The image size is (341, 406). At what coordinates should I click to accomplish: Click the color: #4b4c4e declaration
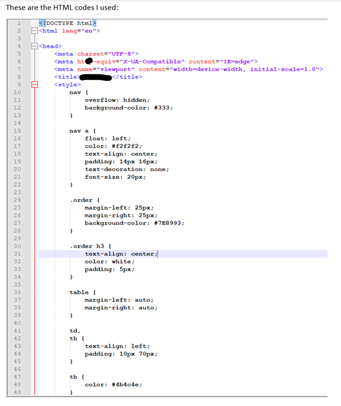[114, 385]
